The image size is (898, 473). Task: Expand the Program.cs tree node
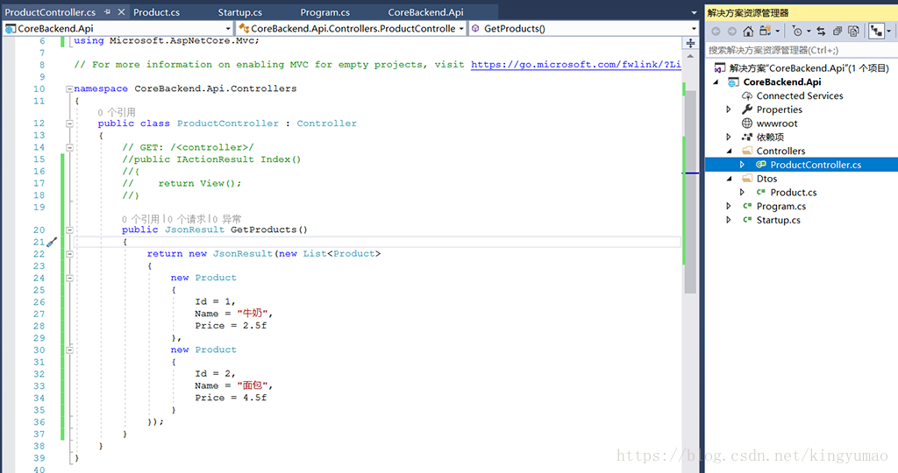pos(729,206)
